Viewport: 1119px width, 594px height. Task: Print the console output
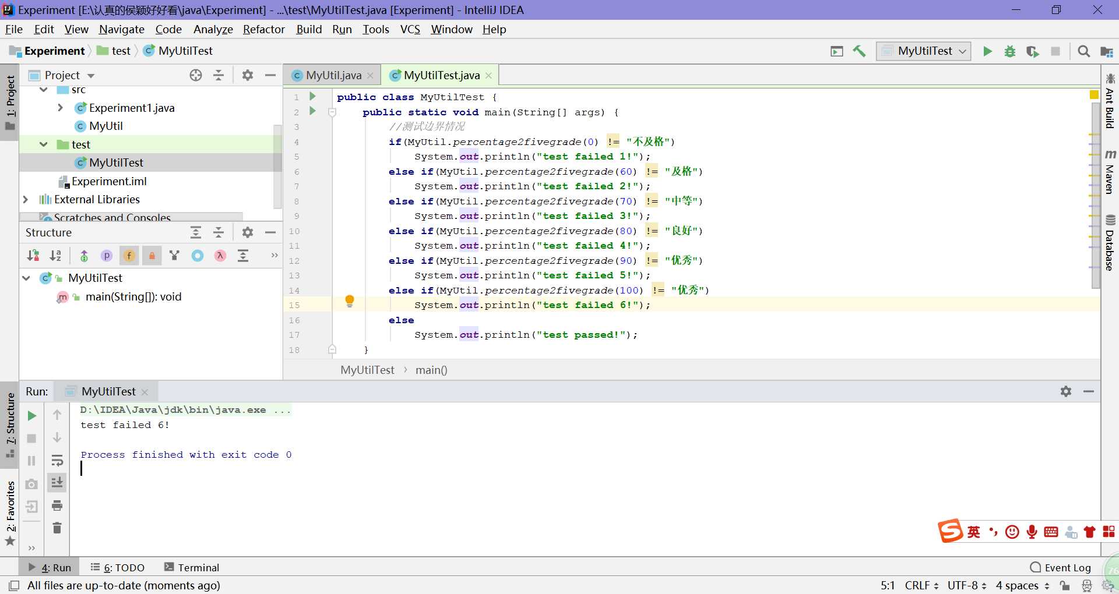(x=57, y=505)
